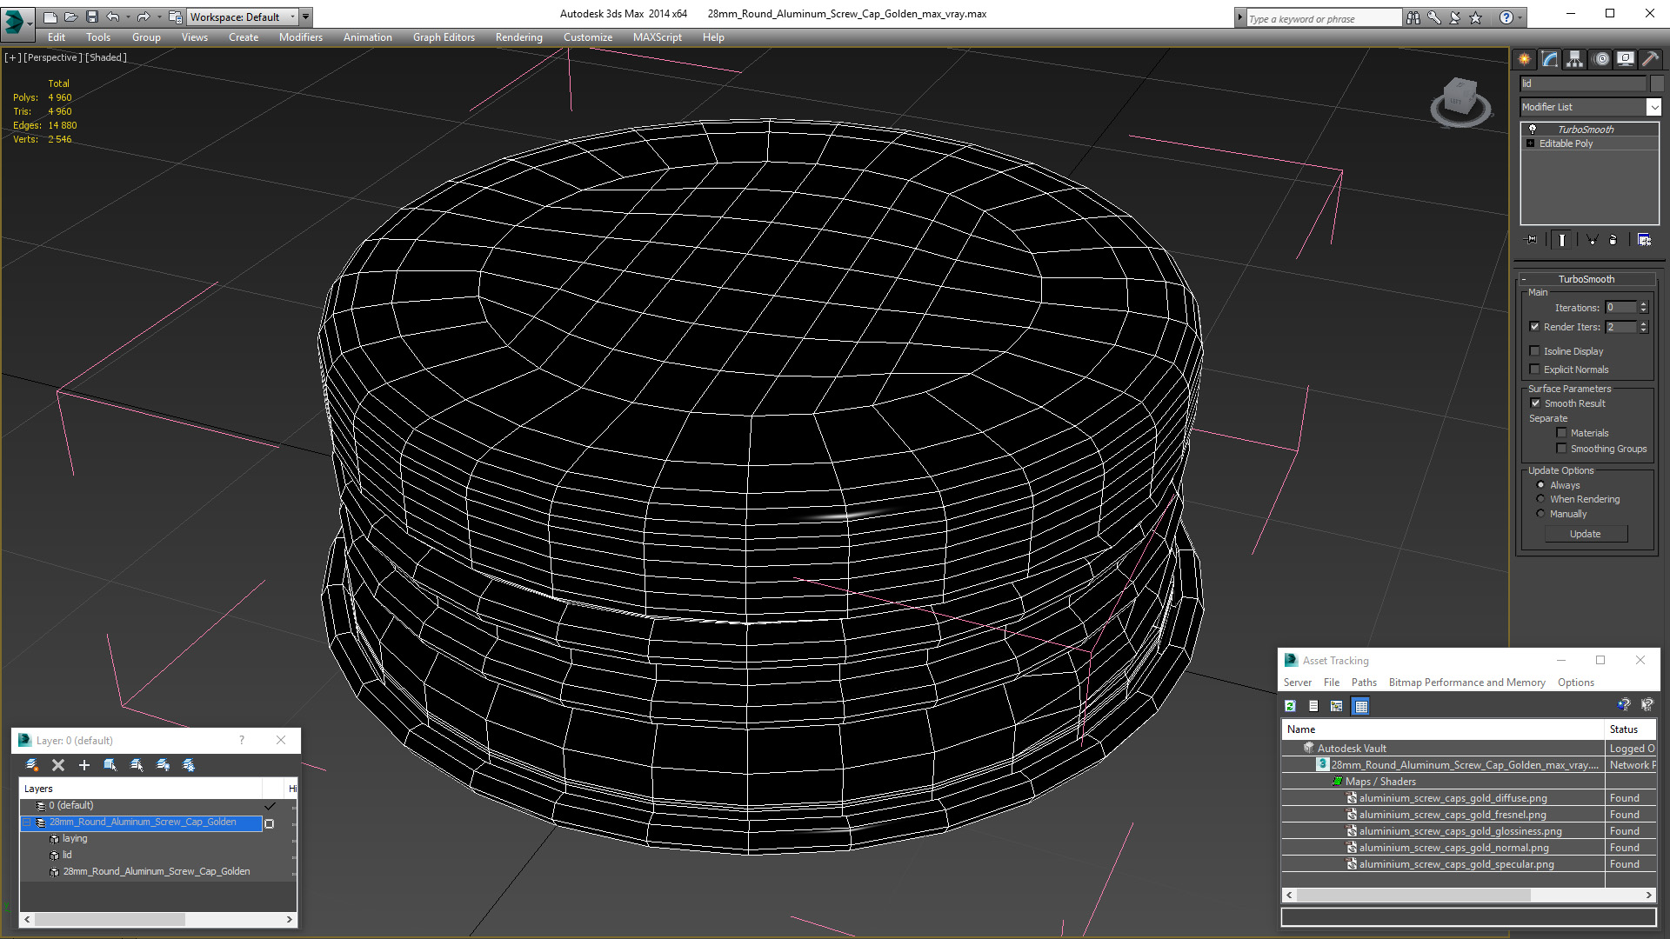
Task: Open the Modifier List dropdown
Action: click(1653, 107)
